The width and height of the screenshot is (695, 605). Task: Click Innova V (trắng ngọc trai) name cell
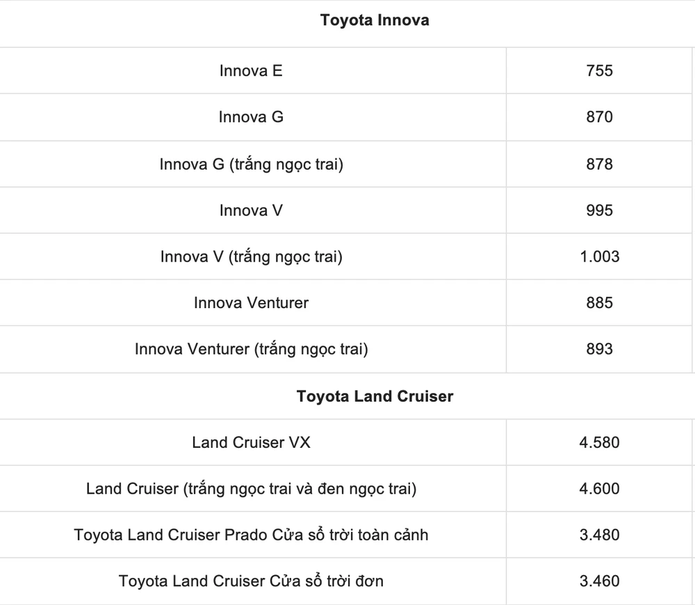coord(251,257)
